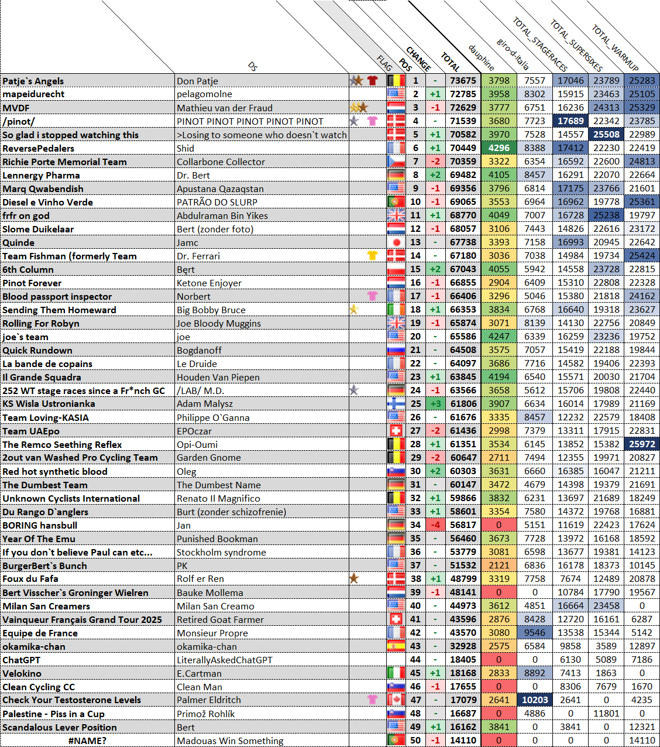Select the #NAME? error cell
The width and height of the screenshot is (660, 747).
(x=88, y=740)
